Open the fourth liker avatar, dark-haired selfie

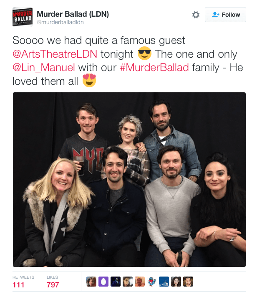pos(128,282)
